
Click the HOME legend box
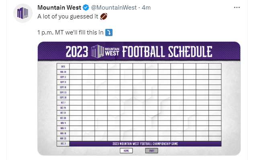coord(126,151)
